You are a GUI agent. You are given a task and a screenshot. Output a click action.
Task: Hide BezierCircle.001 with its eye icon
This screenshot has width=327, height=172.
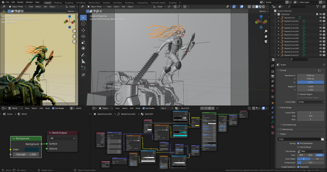point(320,21)
